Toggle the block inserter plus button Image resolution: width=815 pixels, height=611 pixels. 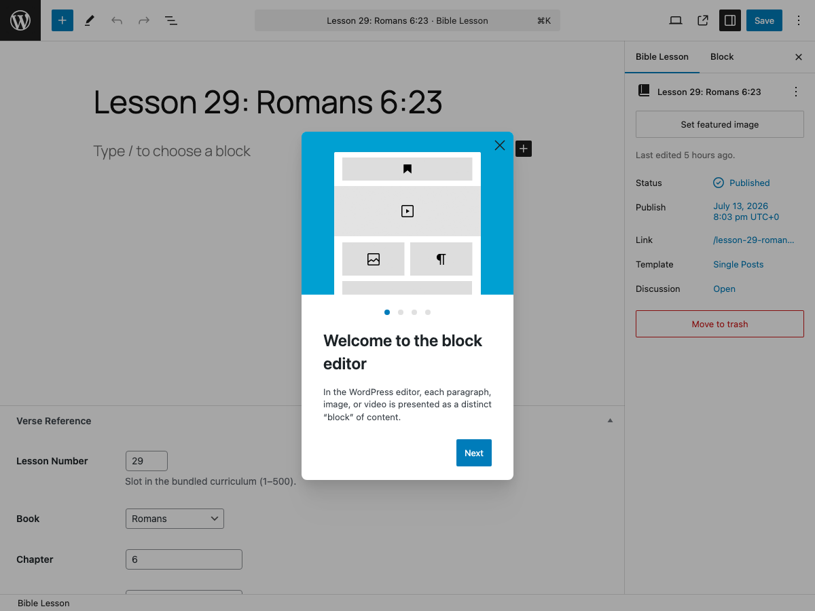(62, 20)
